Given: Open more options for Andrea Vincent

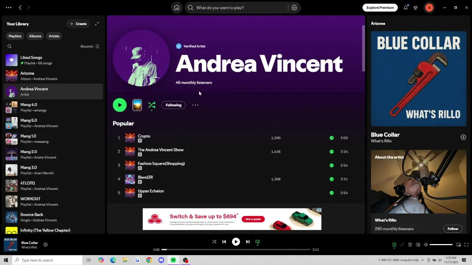Looking at the screenshot, I should pyautogui.click(x=195, y=105).
